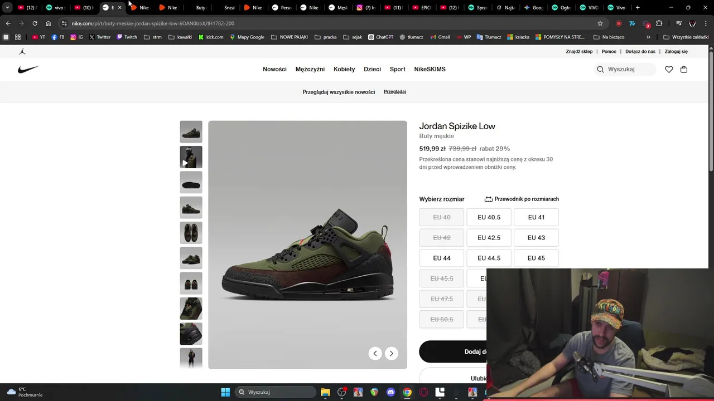714x401 pixels.
Task: Expand hidden bookmarks chevron
Action: pyautogui.click(x=648, y=37)
